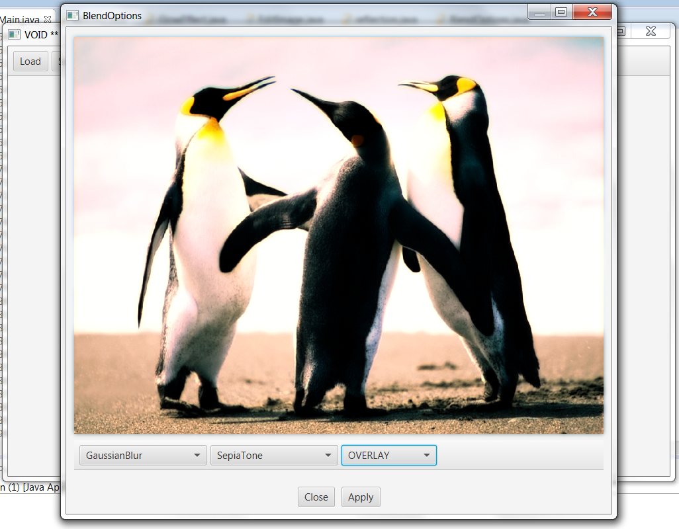
Task: Click the Close button in BlendOptions
Action: tap(316, 497)
